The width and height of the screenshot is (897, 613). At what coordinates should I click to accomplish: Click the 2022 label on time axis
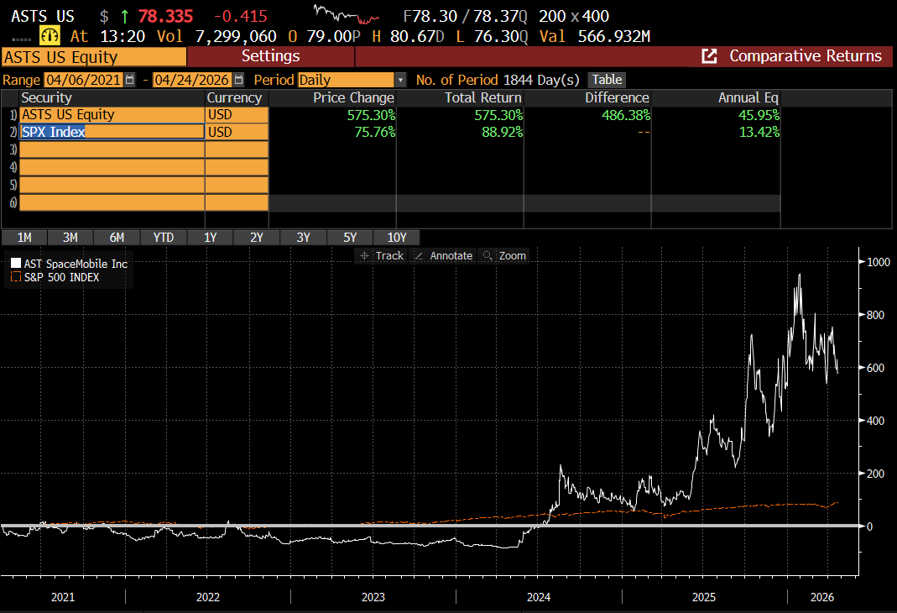point(207,597)
